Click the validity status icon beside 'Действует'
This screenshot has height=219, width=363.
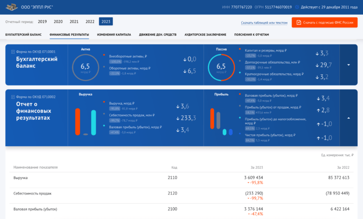297,7
